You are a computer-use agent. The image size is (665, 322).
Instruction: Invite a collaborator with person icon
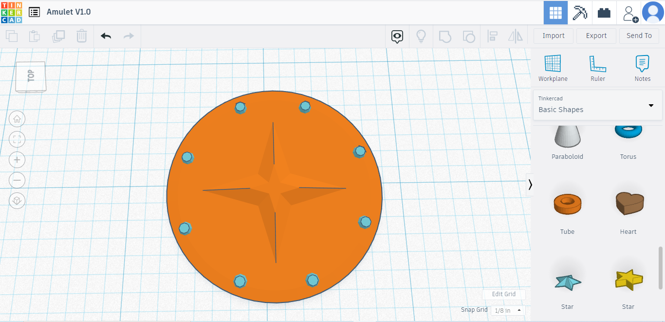pos(629,13)
